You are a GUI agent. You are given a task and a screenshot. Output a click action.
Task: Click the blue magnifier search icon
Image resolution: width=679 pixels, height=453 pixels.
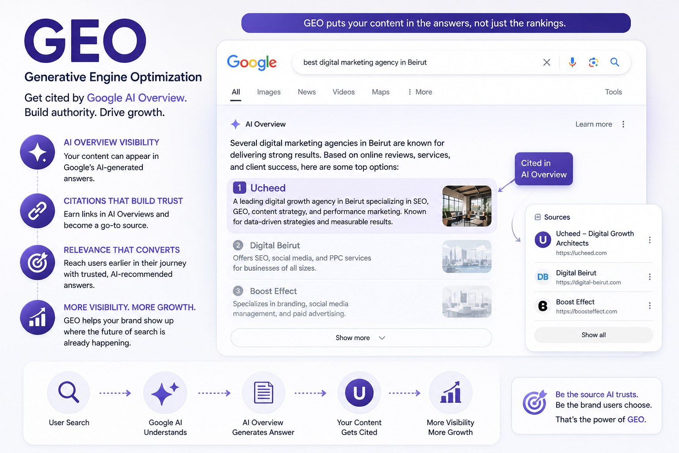pos(615,62)
